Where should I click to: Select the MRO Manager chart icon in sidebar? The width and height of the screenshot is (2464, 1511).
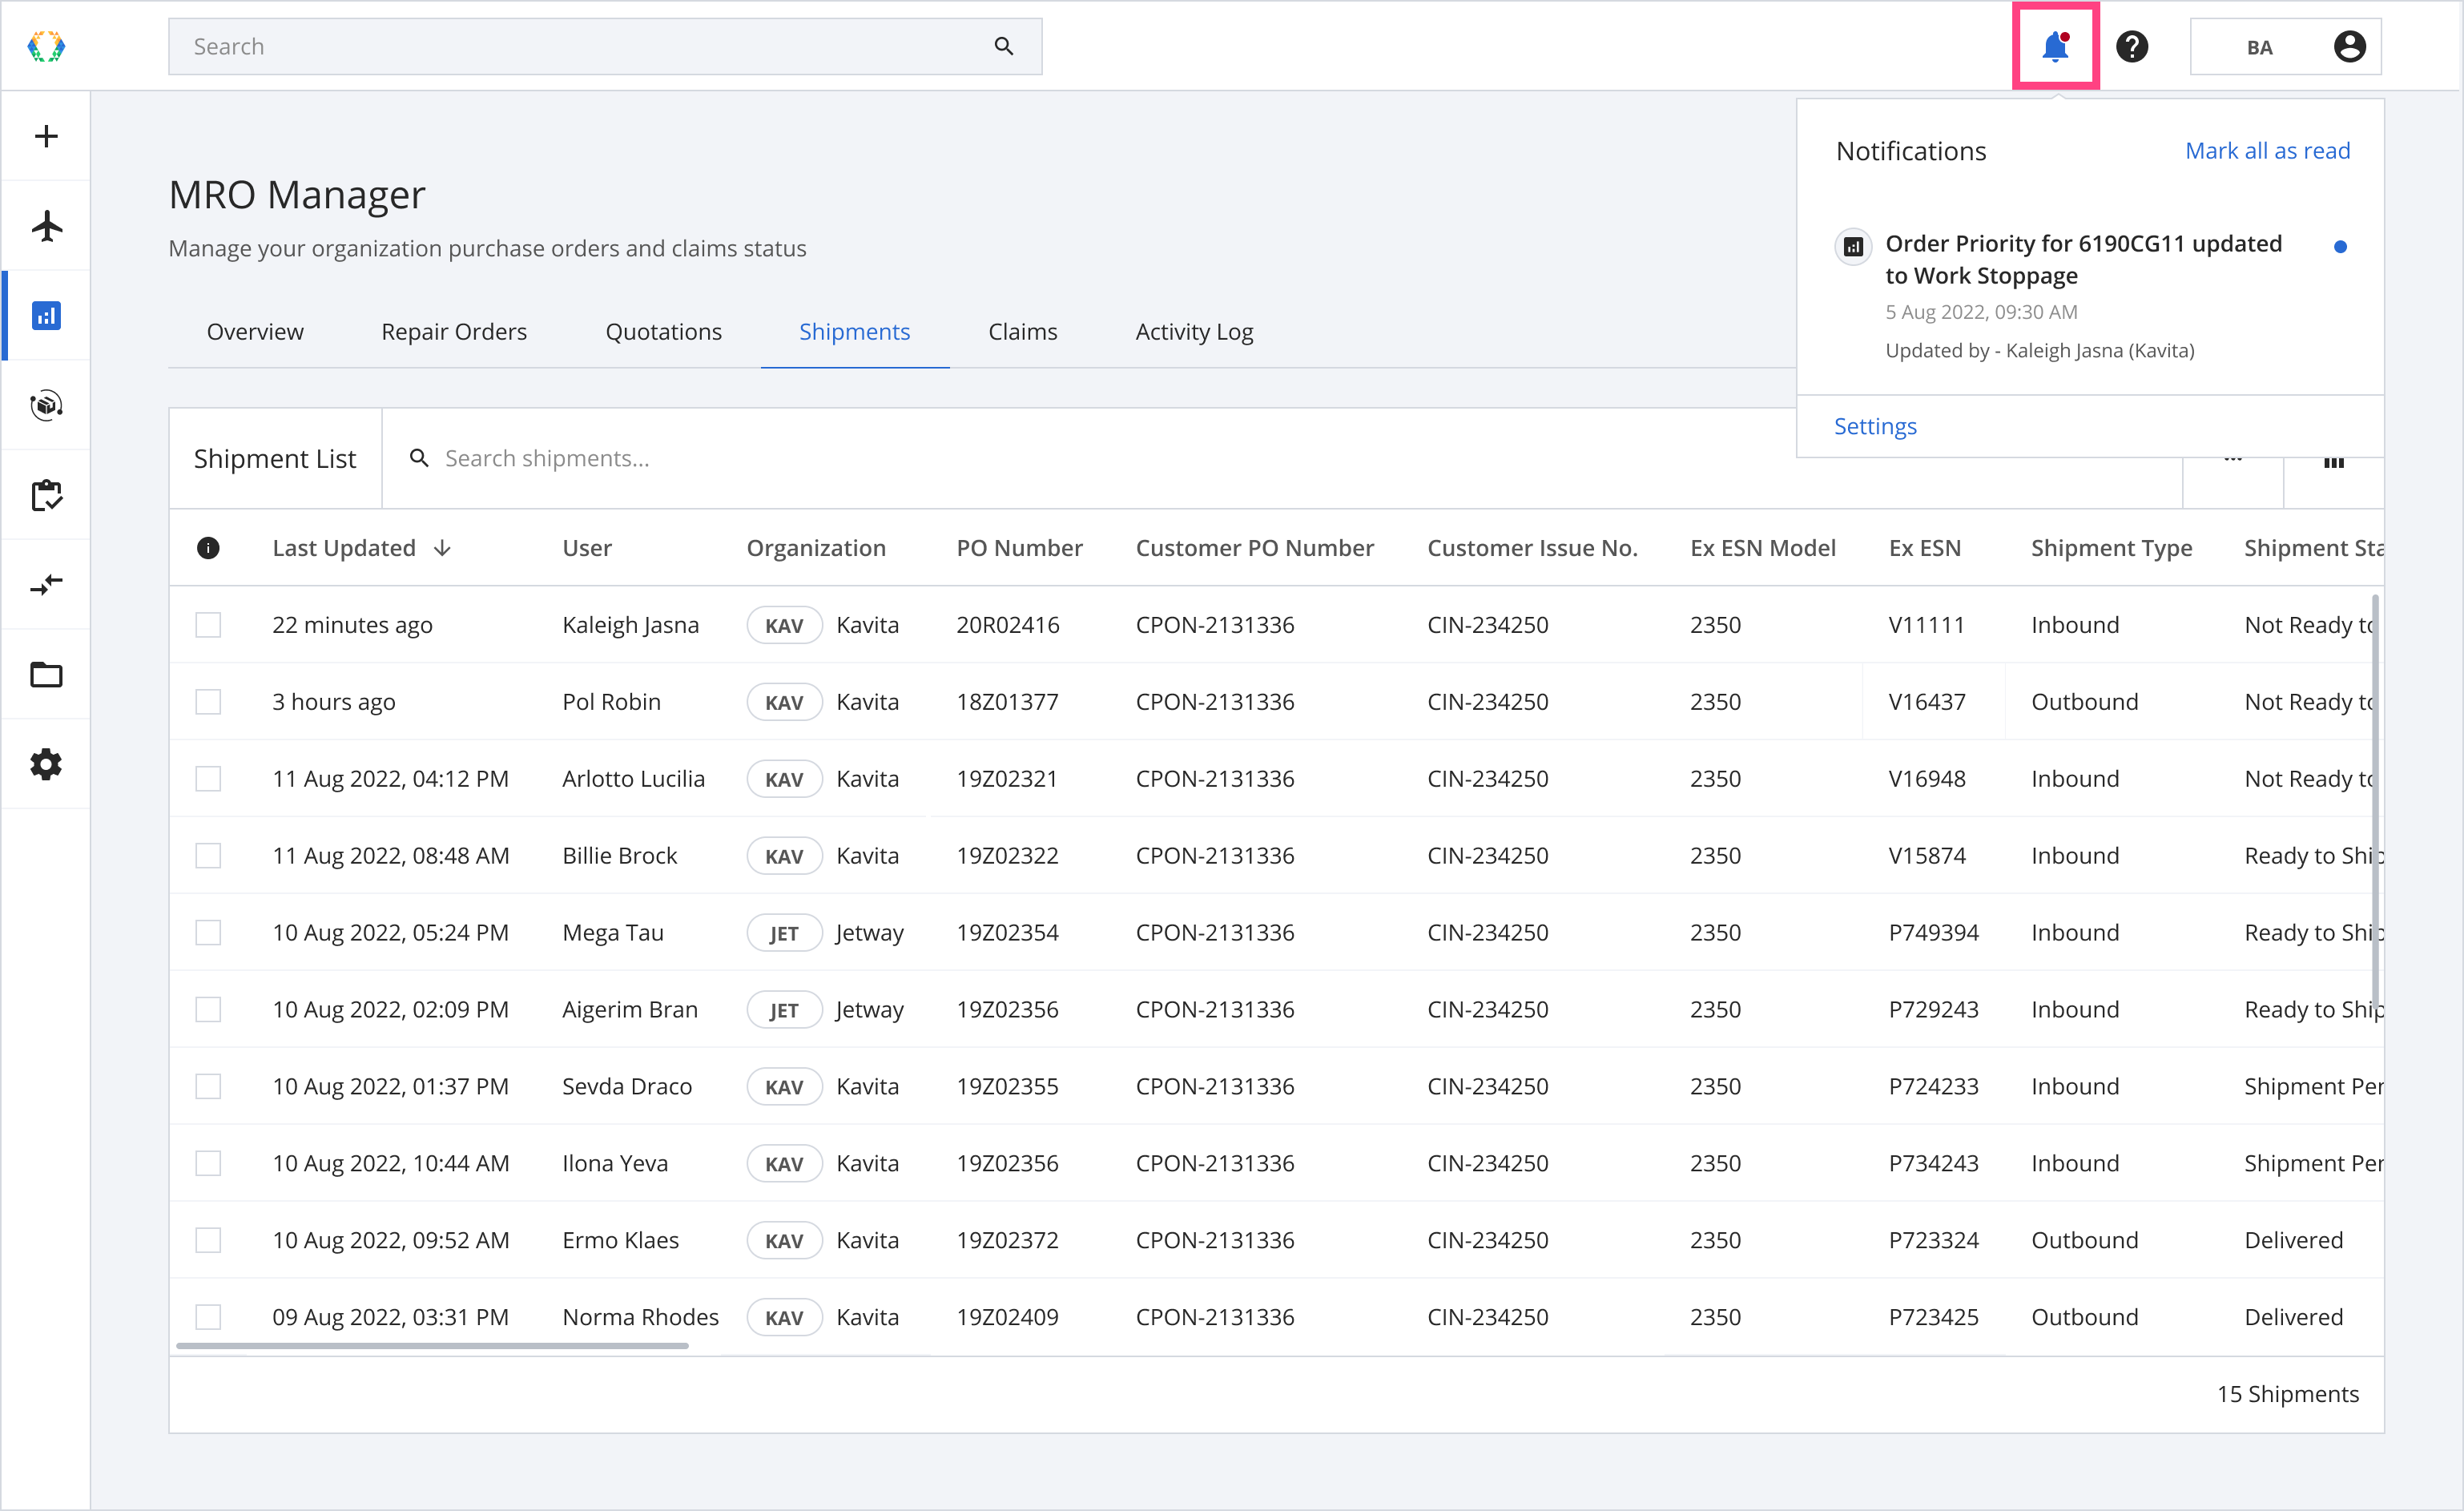point(46,316)
